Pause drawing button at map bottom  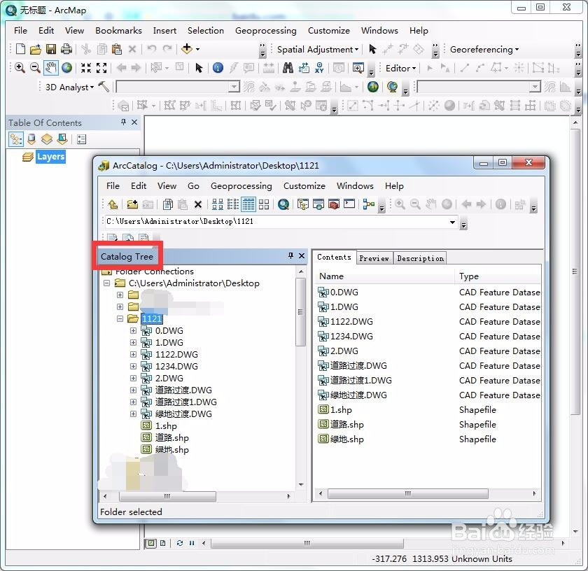coord(192,543)
